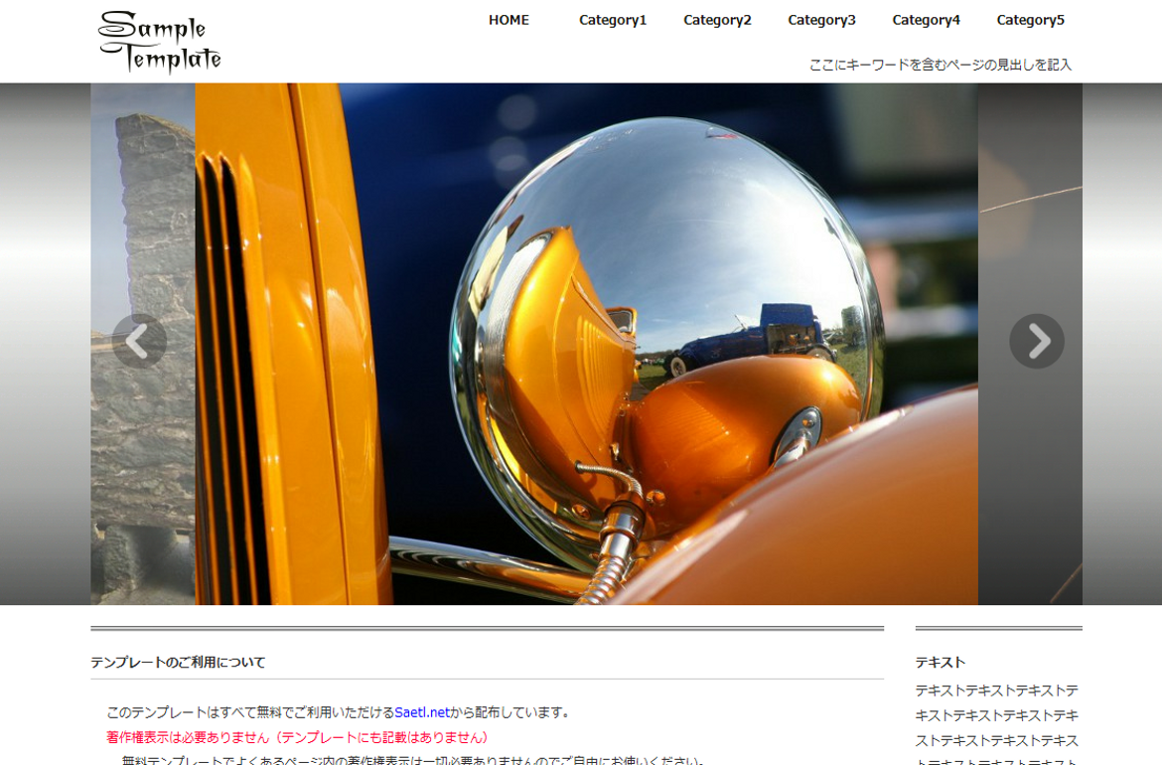Click the テキスト sidebar heading
This screenshot has height=765, width=1162.
pyautogui.click(x=940, y=662)
